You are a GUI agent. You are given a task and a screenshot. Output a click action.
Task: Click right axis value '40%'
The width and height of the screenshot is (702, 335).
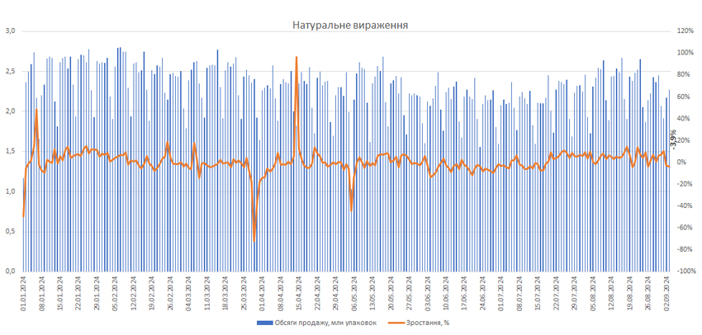684,119
